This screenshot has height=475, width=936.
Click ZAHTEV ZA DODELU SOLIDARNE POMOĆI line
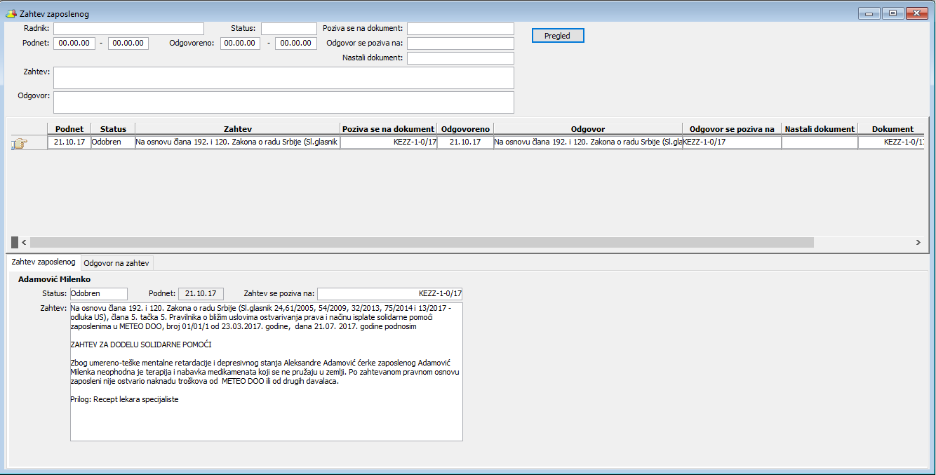[x=141, y=345]
